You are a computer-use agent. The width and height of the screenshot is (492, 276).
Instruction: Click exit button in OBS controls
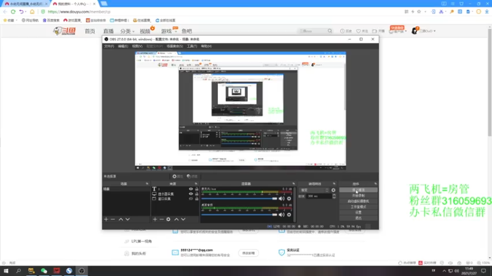point(359,218)
